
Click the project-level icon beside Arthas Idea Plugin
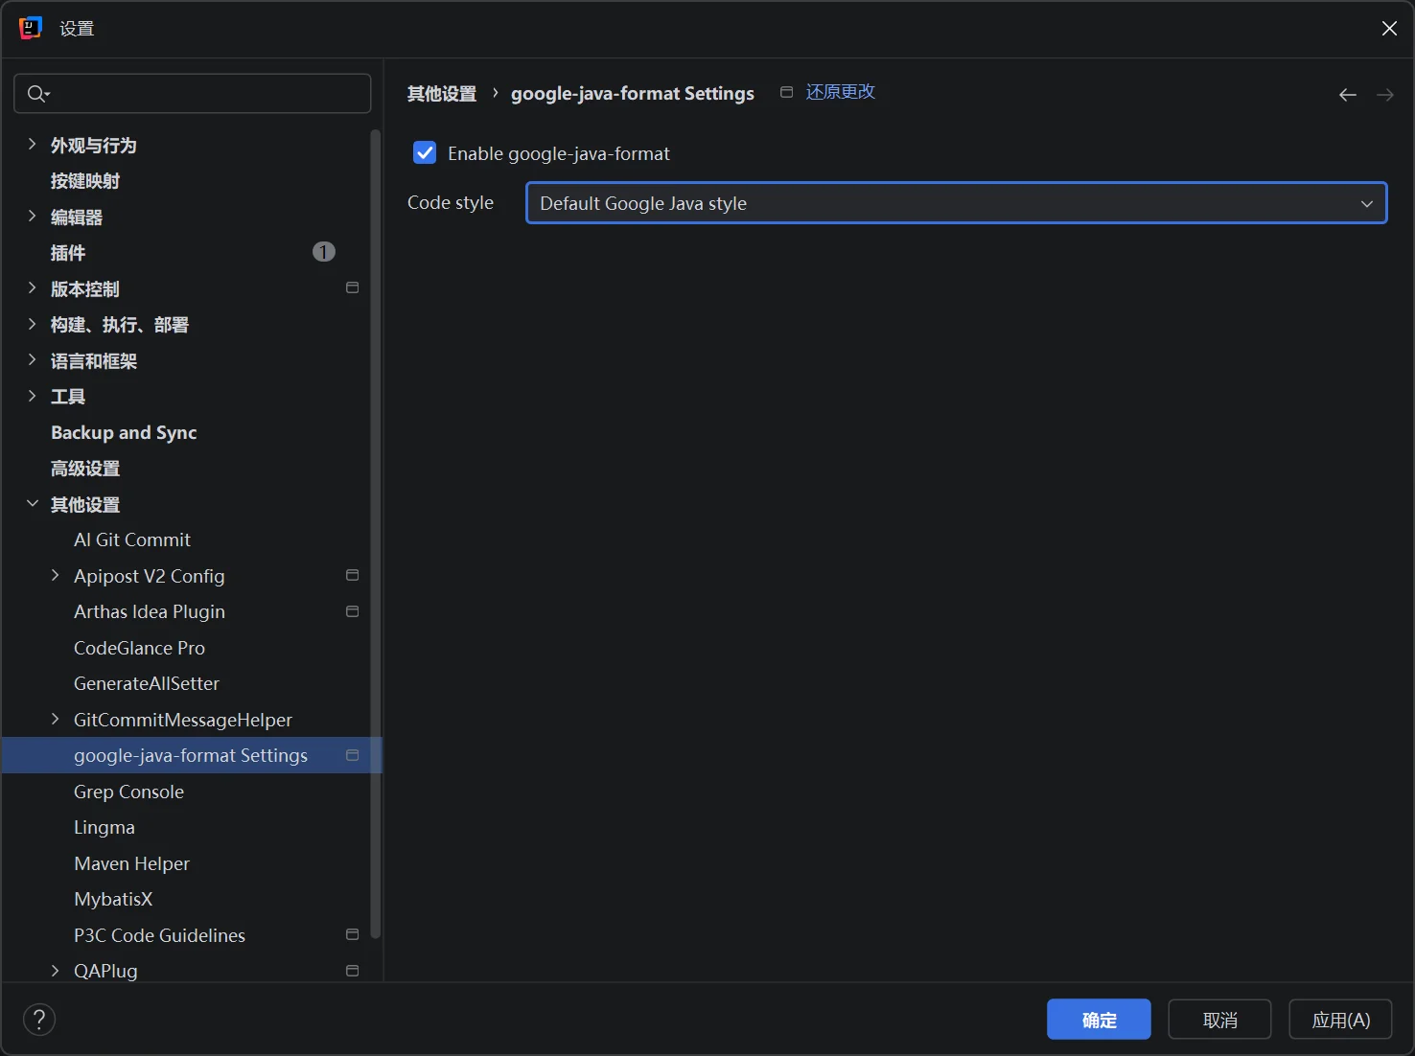[352, 611]
